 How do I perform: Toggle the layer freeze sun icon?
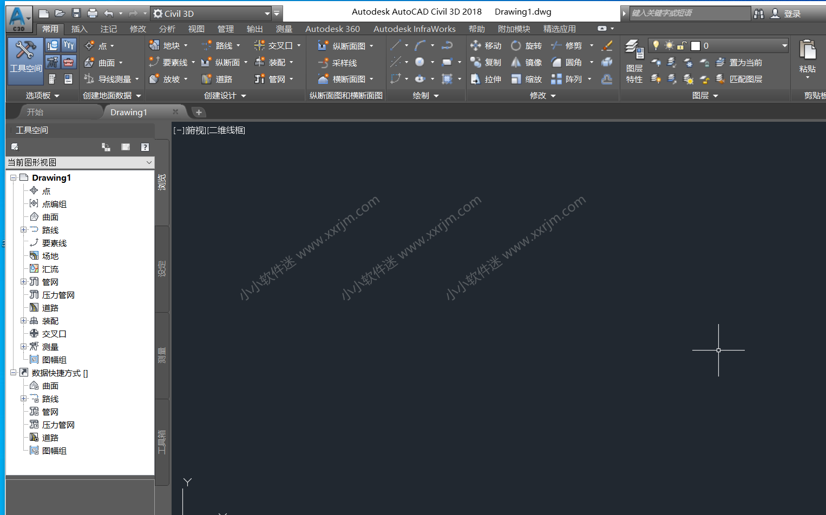point(670,45)
